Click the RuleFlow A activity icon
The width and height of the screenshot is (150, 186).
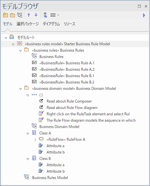(41, 139)
